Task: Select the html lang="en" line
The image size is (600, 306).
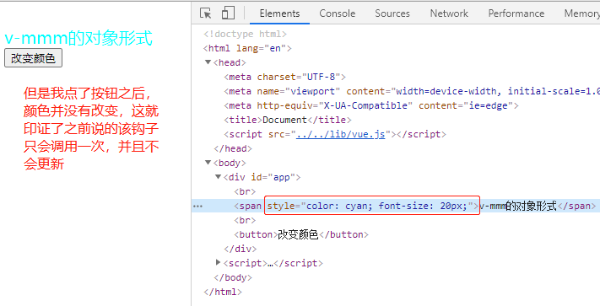Action: pyautogui.click(x=247, y=48)
